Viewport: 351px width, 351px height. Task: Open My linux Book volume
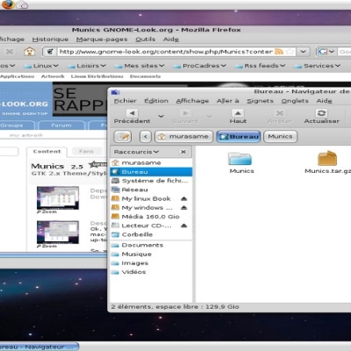146,198
